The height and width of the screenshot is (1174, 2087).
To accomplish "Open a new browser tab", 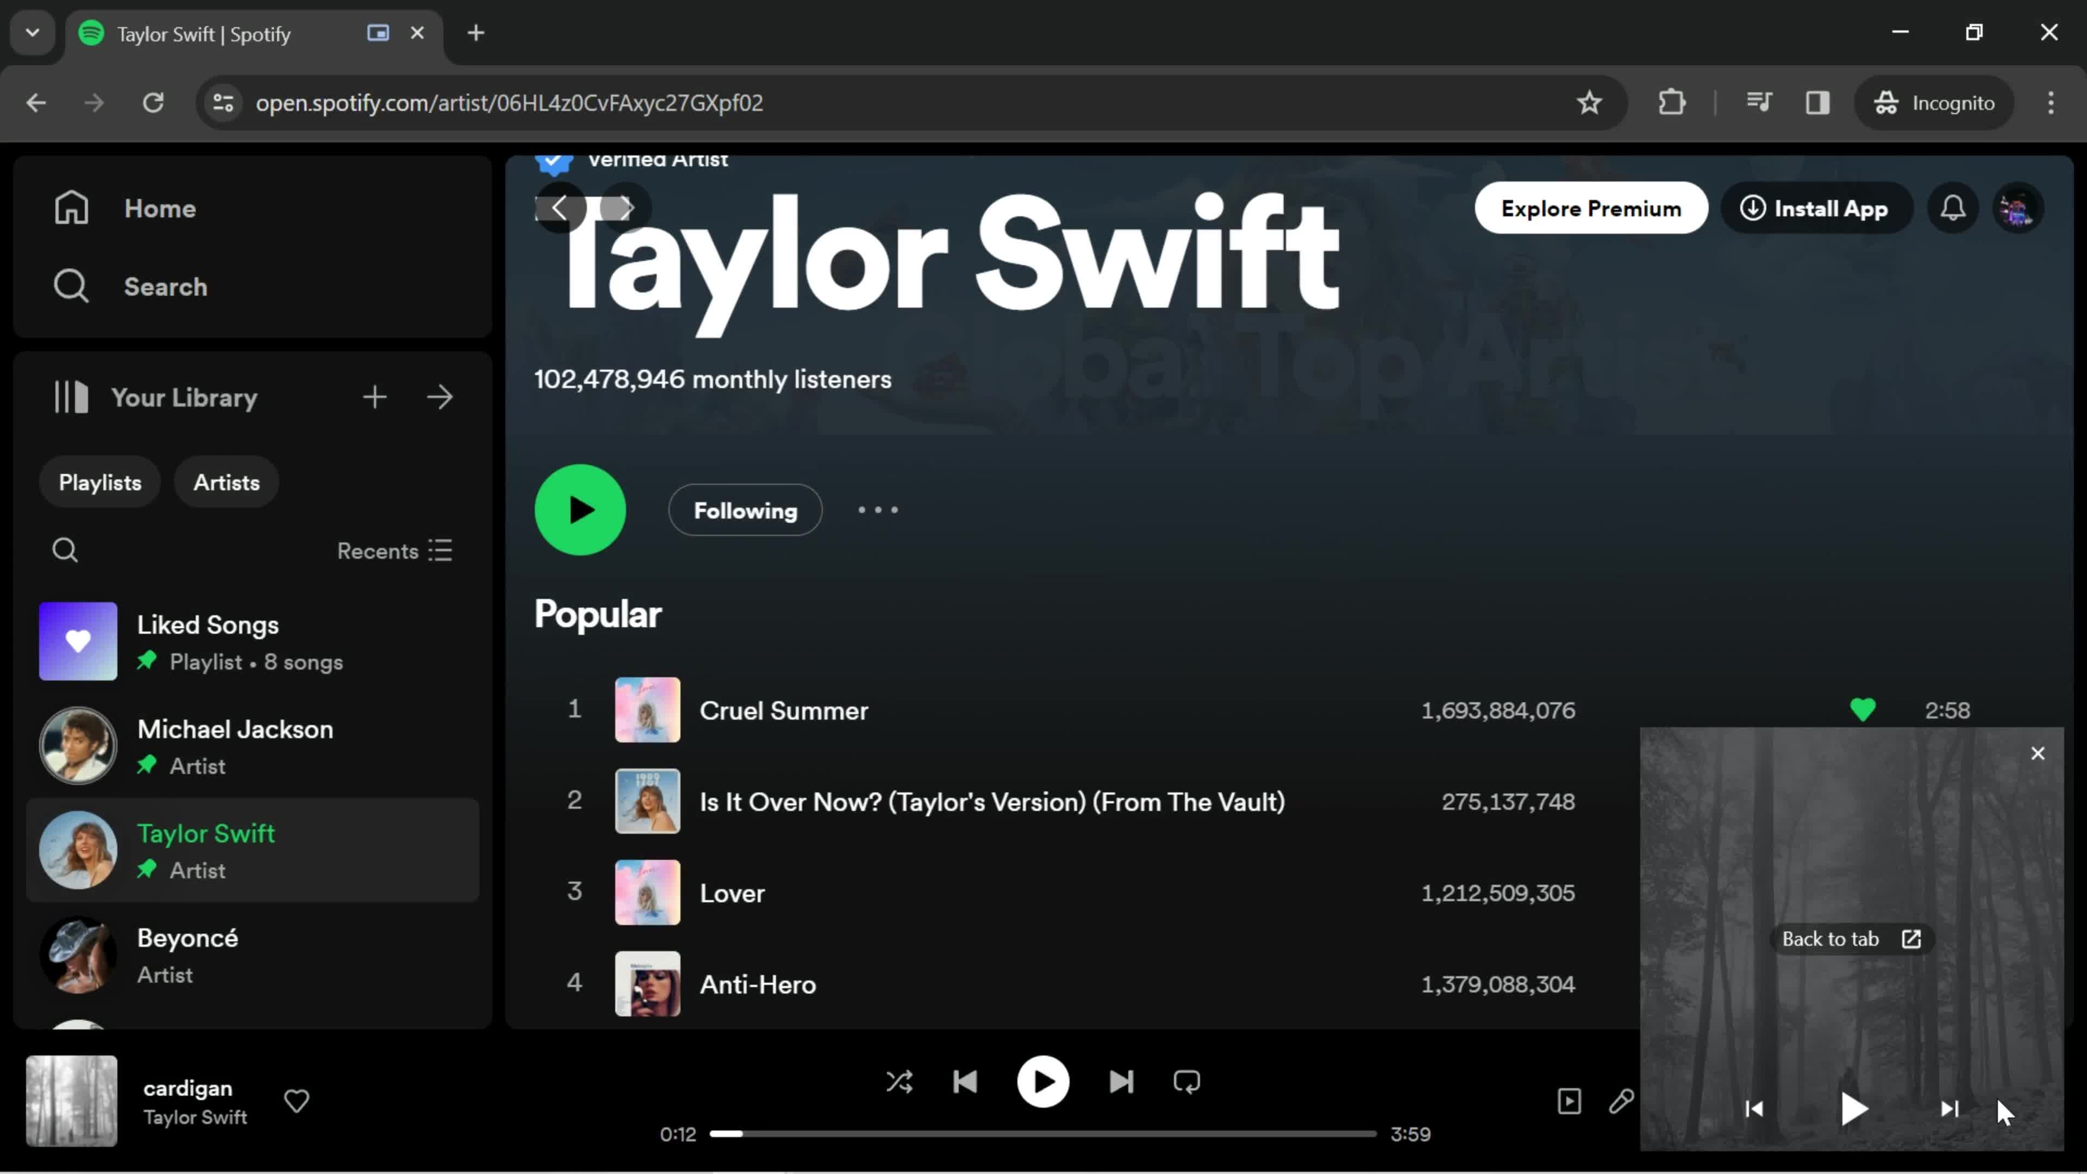I will point(477,33).
